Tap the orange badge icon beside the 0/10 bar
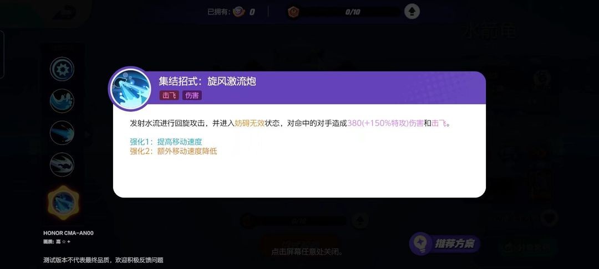Screen dimensions: 599x269 (x=293, y=12)
